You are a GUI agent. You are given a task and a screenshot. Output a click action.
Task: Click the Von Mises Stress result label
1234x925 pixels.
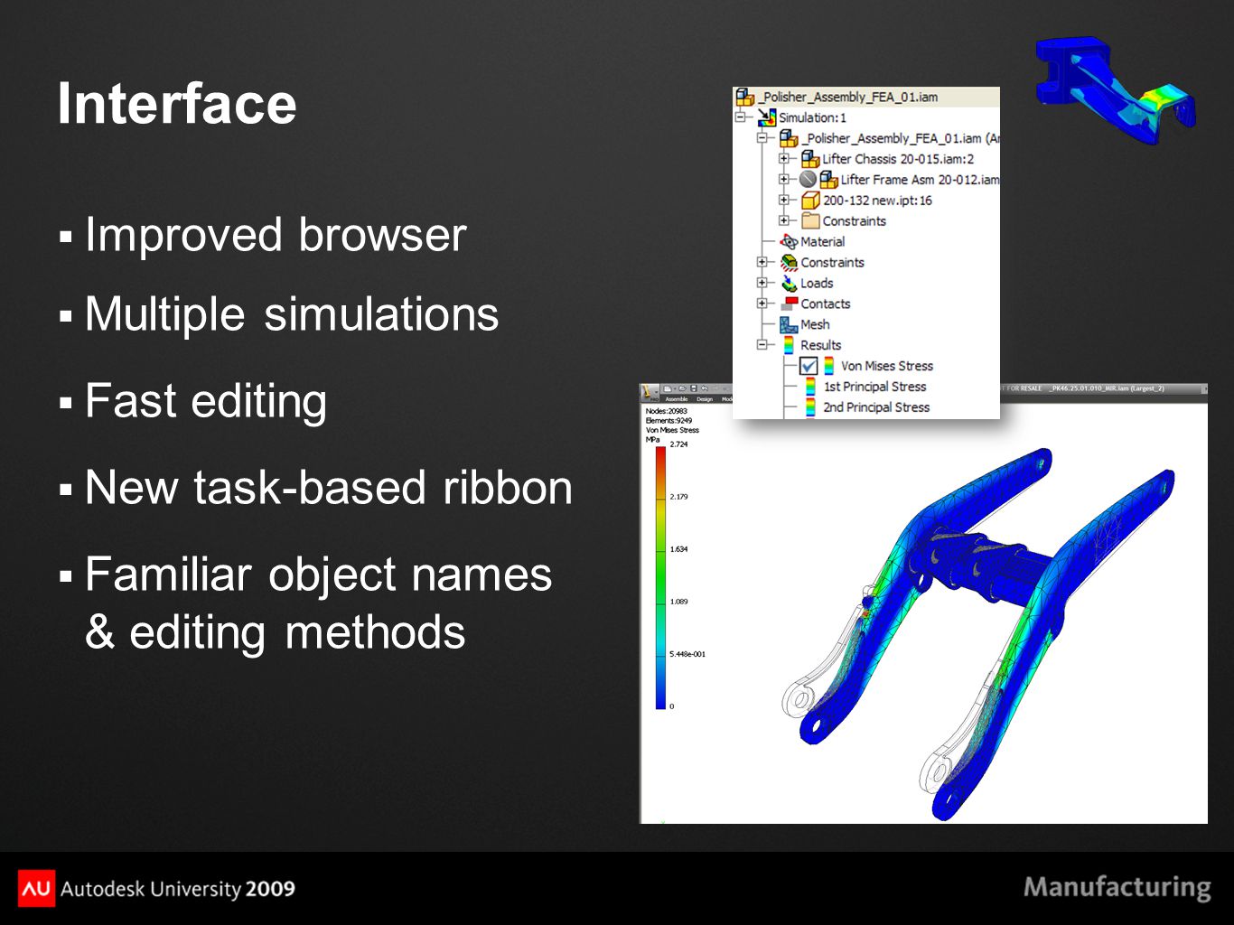click(x=887, y=366)
